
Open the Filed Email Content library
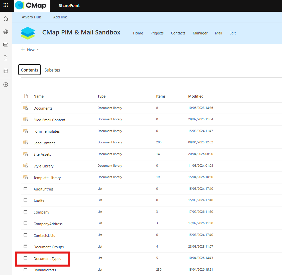pos(49,120)
